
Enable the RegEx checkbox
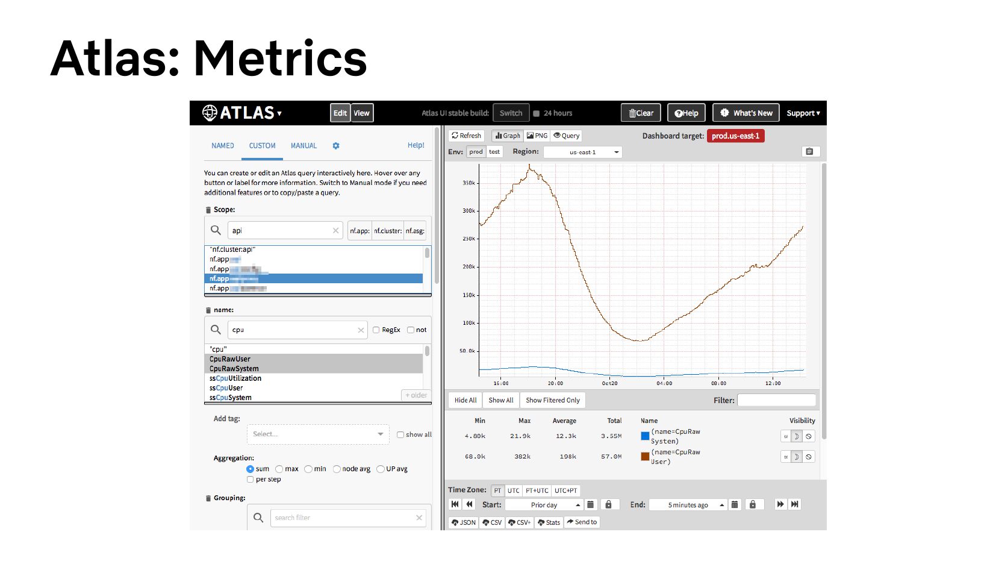point(376,330)
